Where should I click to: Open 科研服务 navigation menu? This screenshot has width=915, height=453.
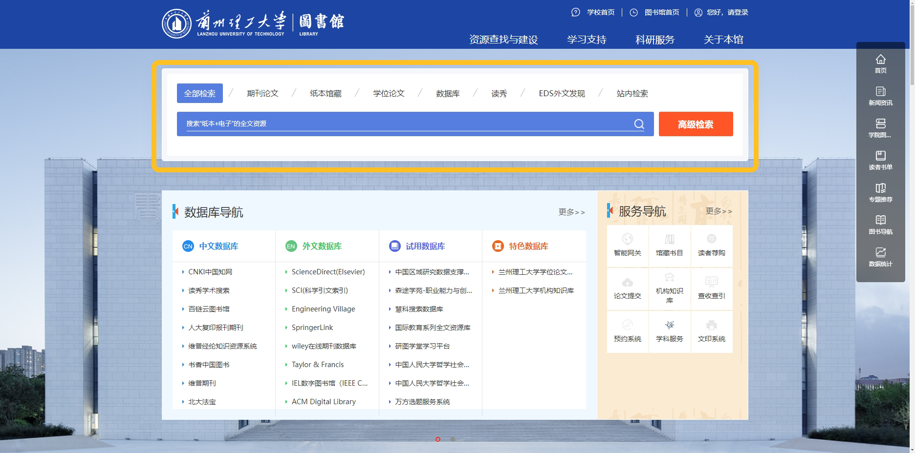(654, 40)
